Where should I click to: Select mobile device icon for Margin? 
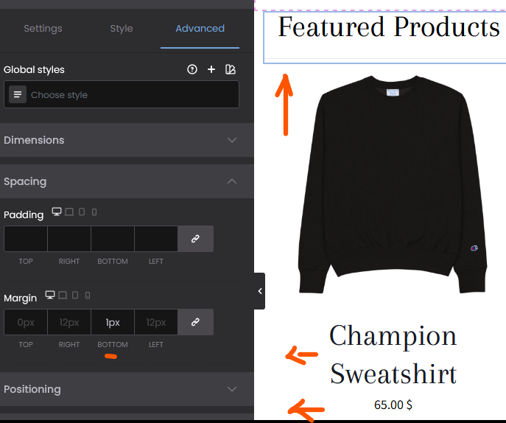click(x=88, y=296)
